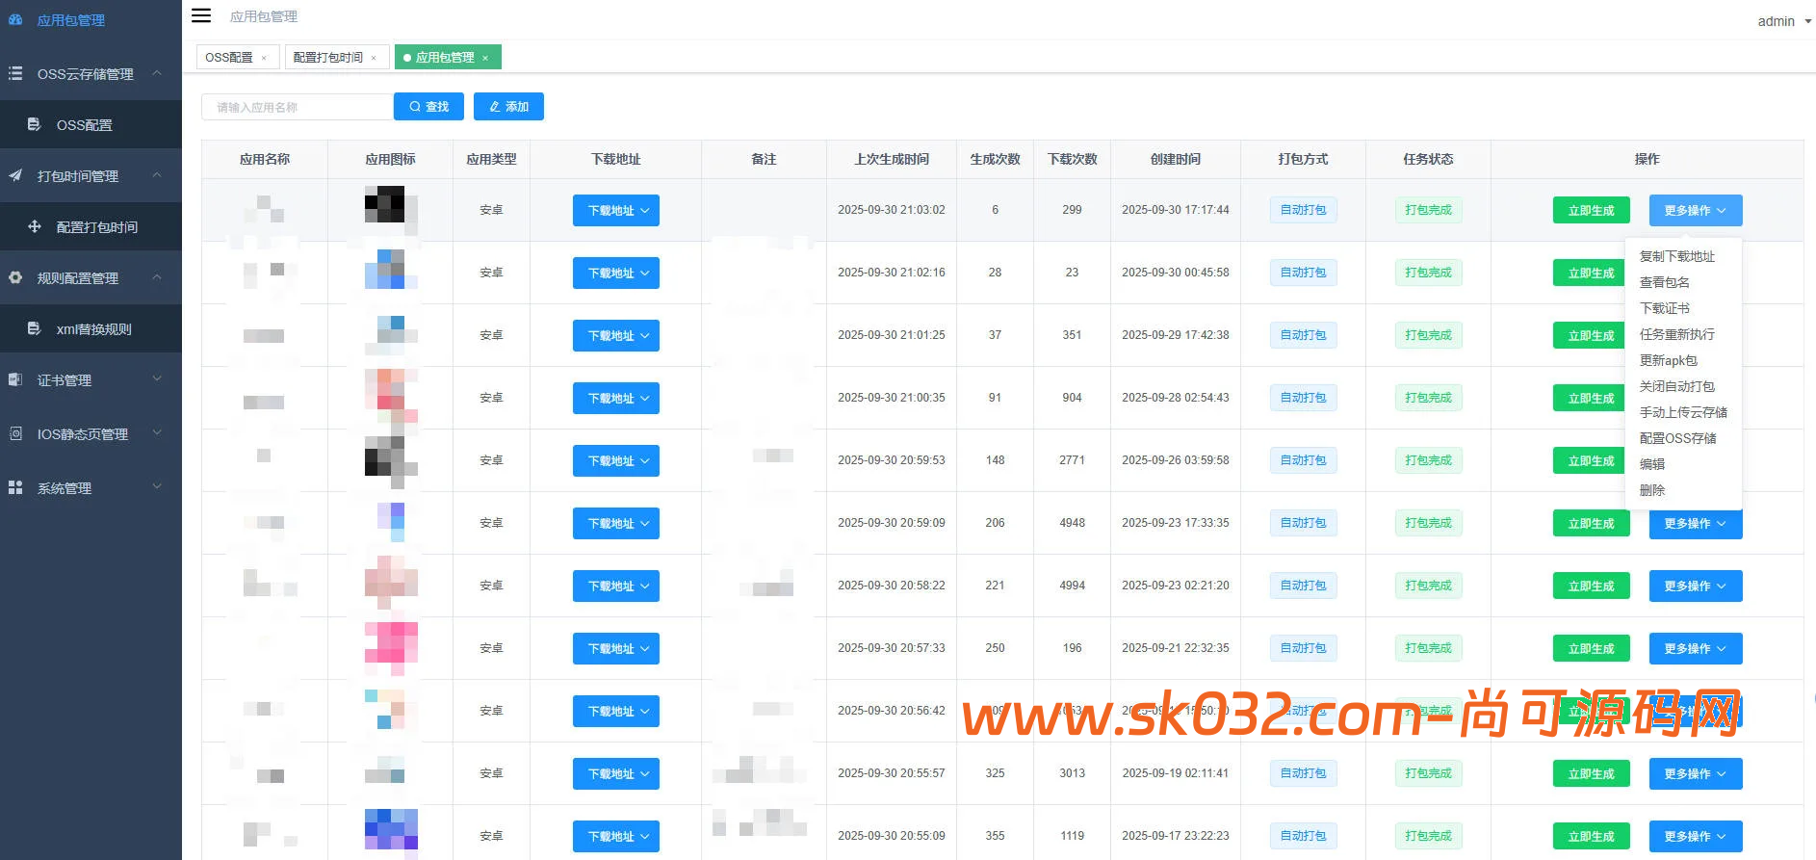1816x860 pixels.
Task: Click 立即生成 in the first row
Action: [1591, 210]
